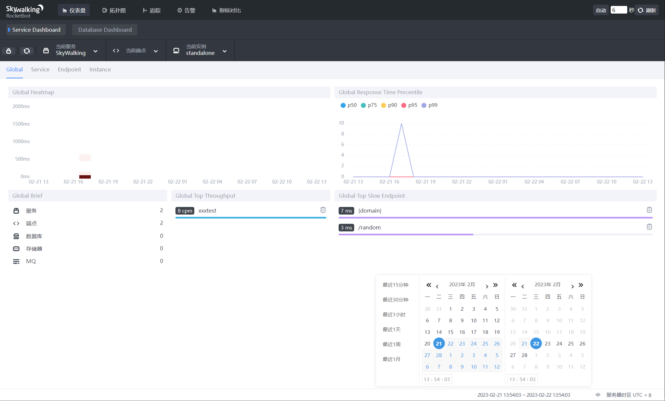Click the {domain} 7 ms progress bar
Viewport: 665px width, 401px height.
[496, 218]
